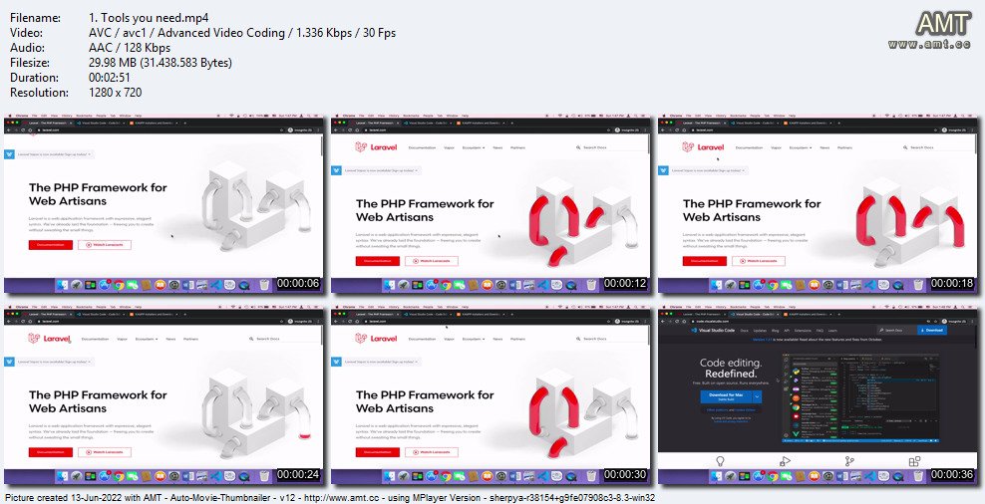The image size is (985, 504).
Task: Click the 'AAC / 128 Kbps' audio value
Action: [x=130, y=48]
